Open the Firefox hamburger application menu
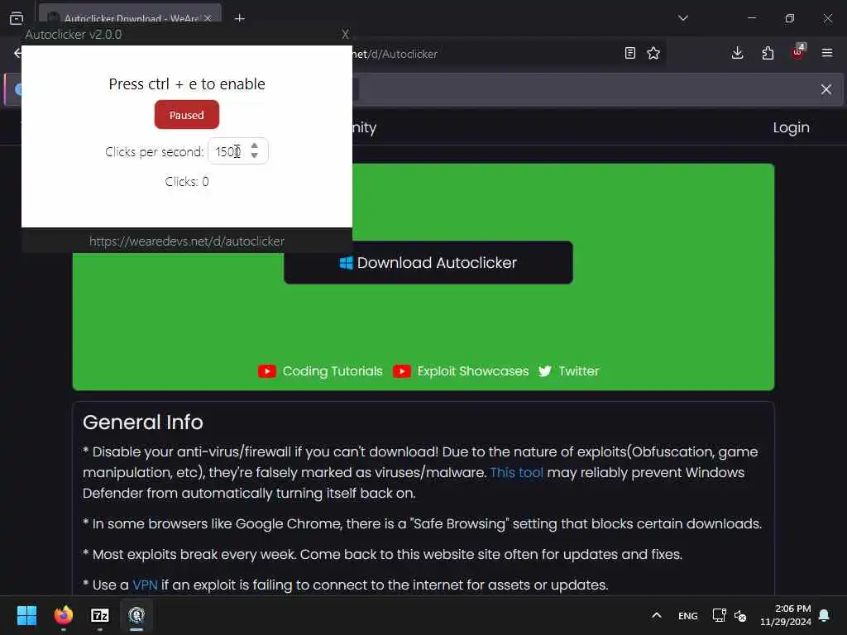 [827, 53]
